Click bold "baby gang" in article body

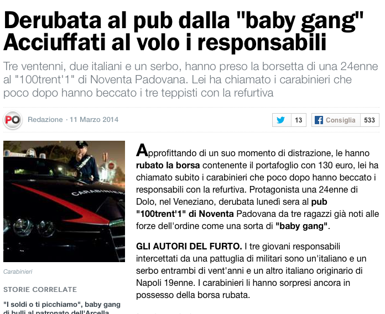tap(301, 226)
